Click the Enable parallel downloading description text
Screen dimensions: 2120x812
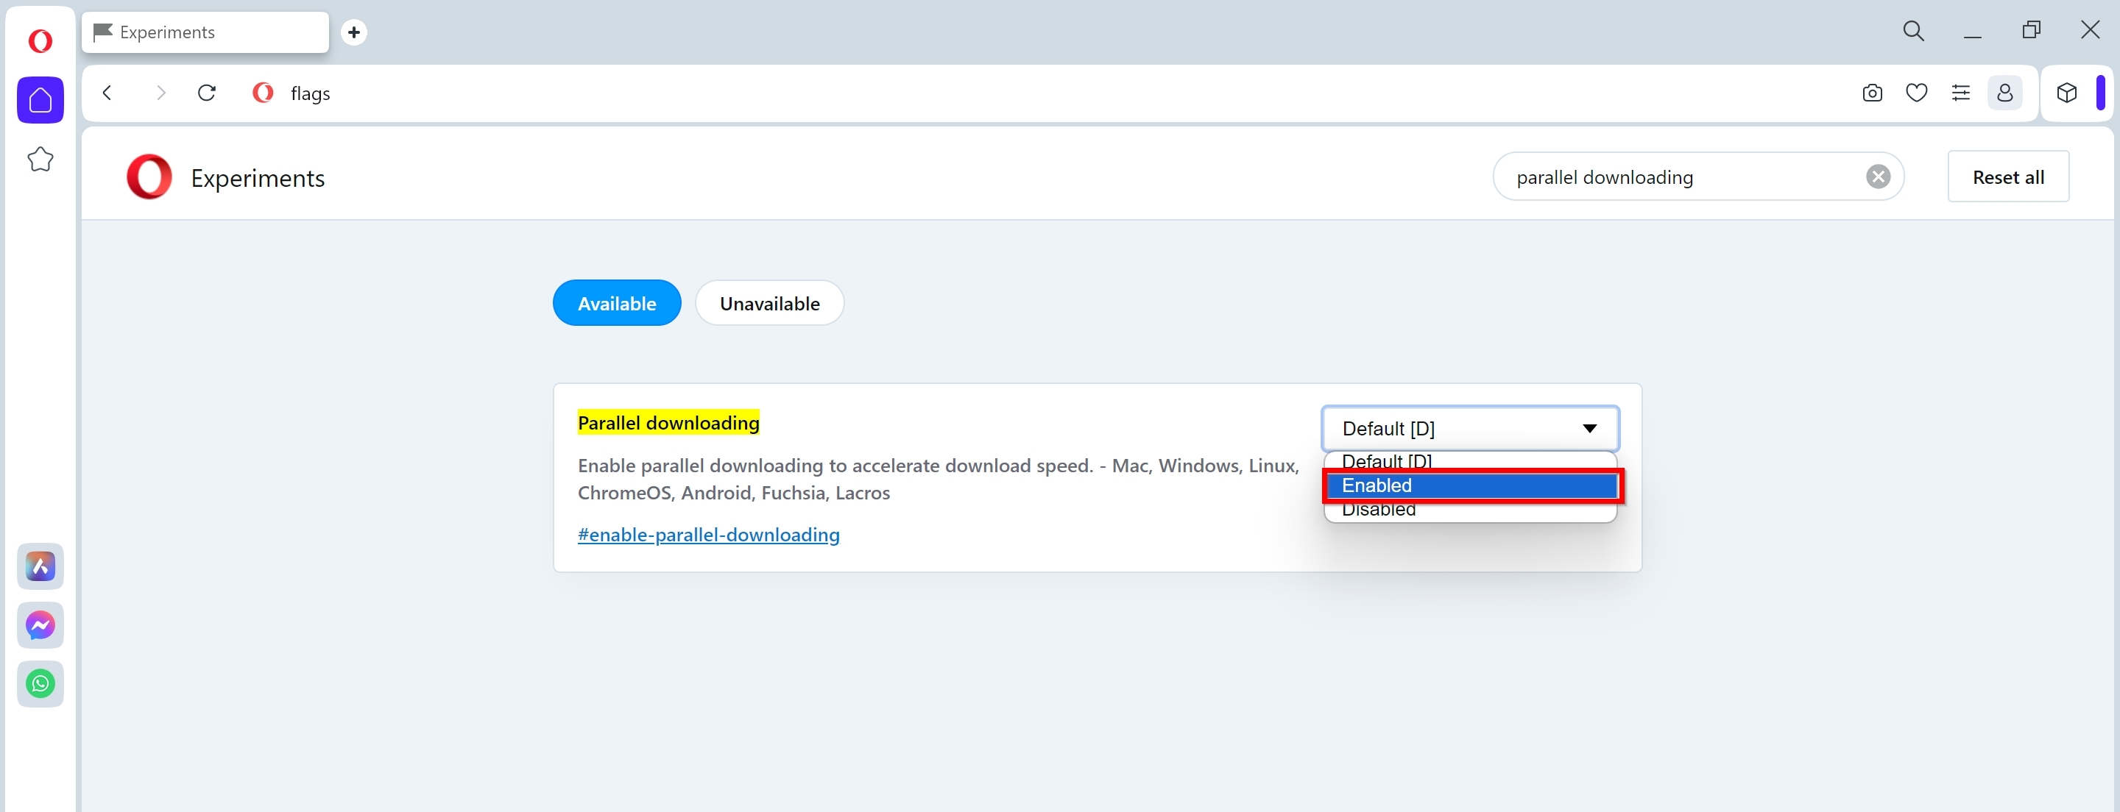coord(939,479)
